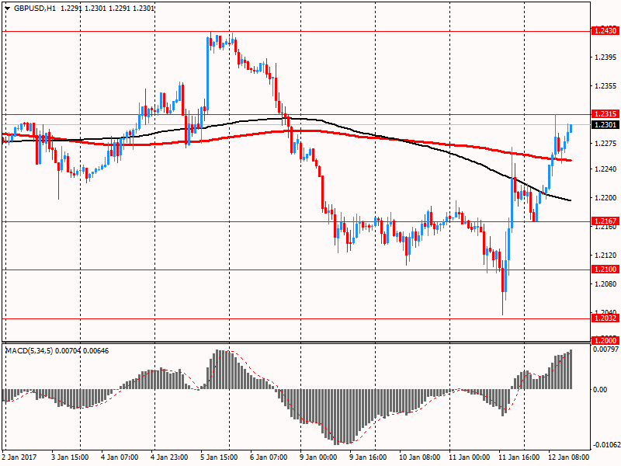Select the 1.2167 red price level label
This screenshot has width=621, height=466.
(x=605, y=221)
